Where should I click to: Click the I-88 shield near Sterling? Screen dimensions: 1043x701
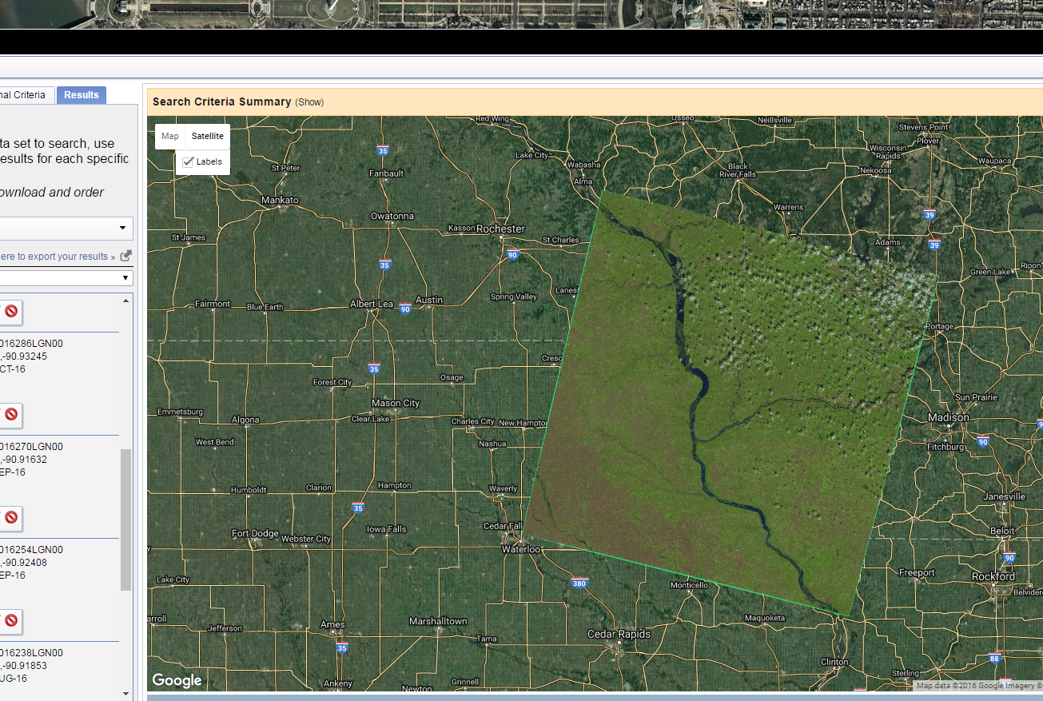pyautogui.click(x=994, y=659)
